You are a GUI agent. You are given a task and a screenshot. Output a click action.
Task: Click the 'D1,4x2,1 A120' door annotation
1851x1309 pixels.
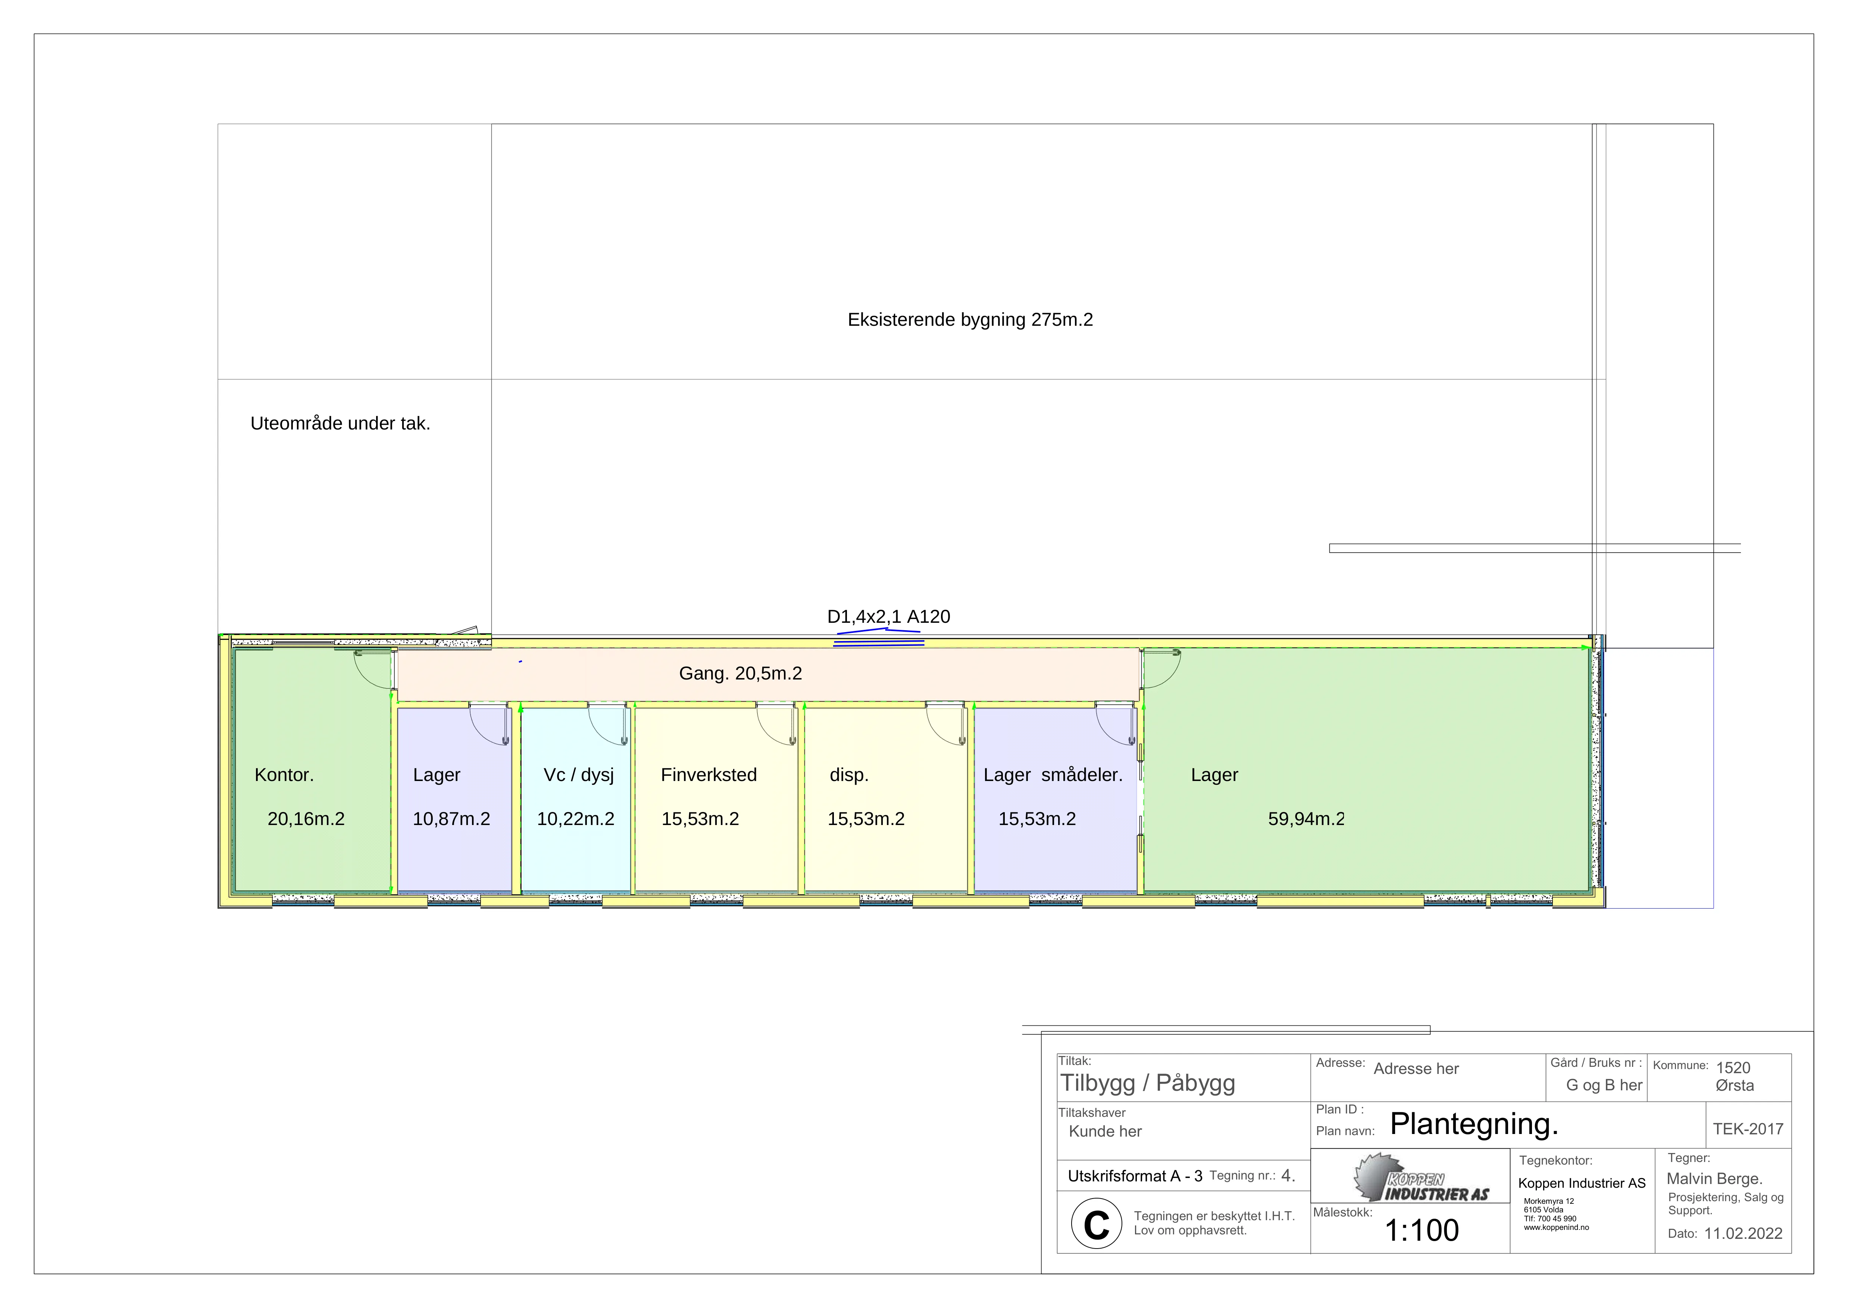(x=888, y=616)
